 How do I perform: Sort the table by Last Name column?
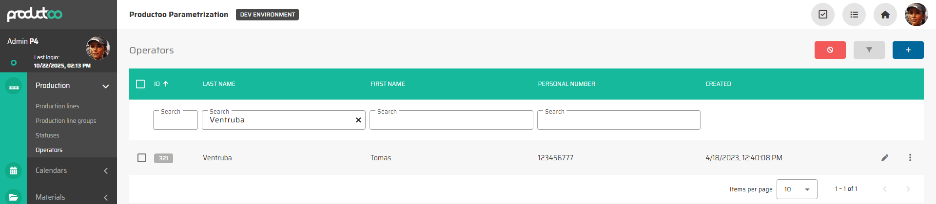[219, 84]
